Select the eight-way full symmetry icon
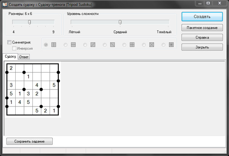The image size is (229, 156). (171, 45)
